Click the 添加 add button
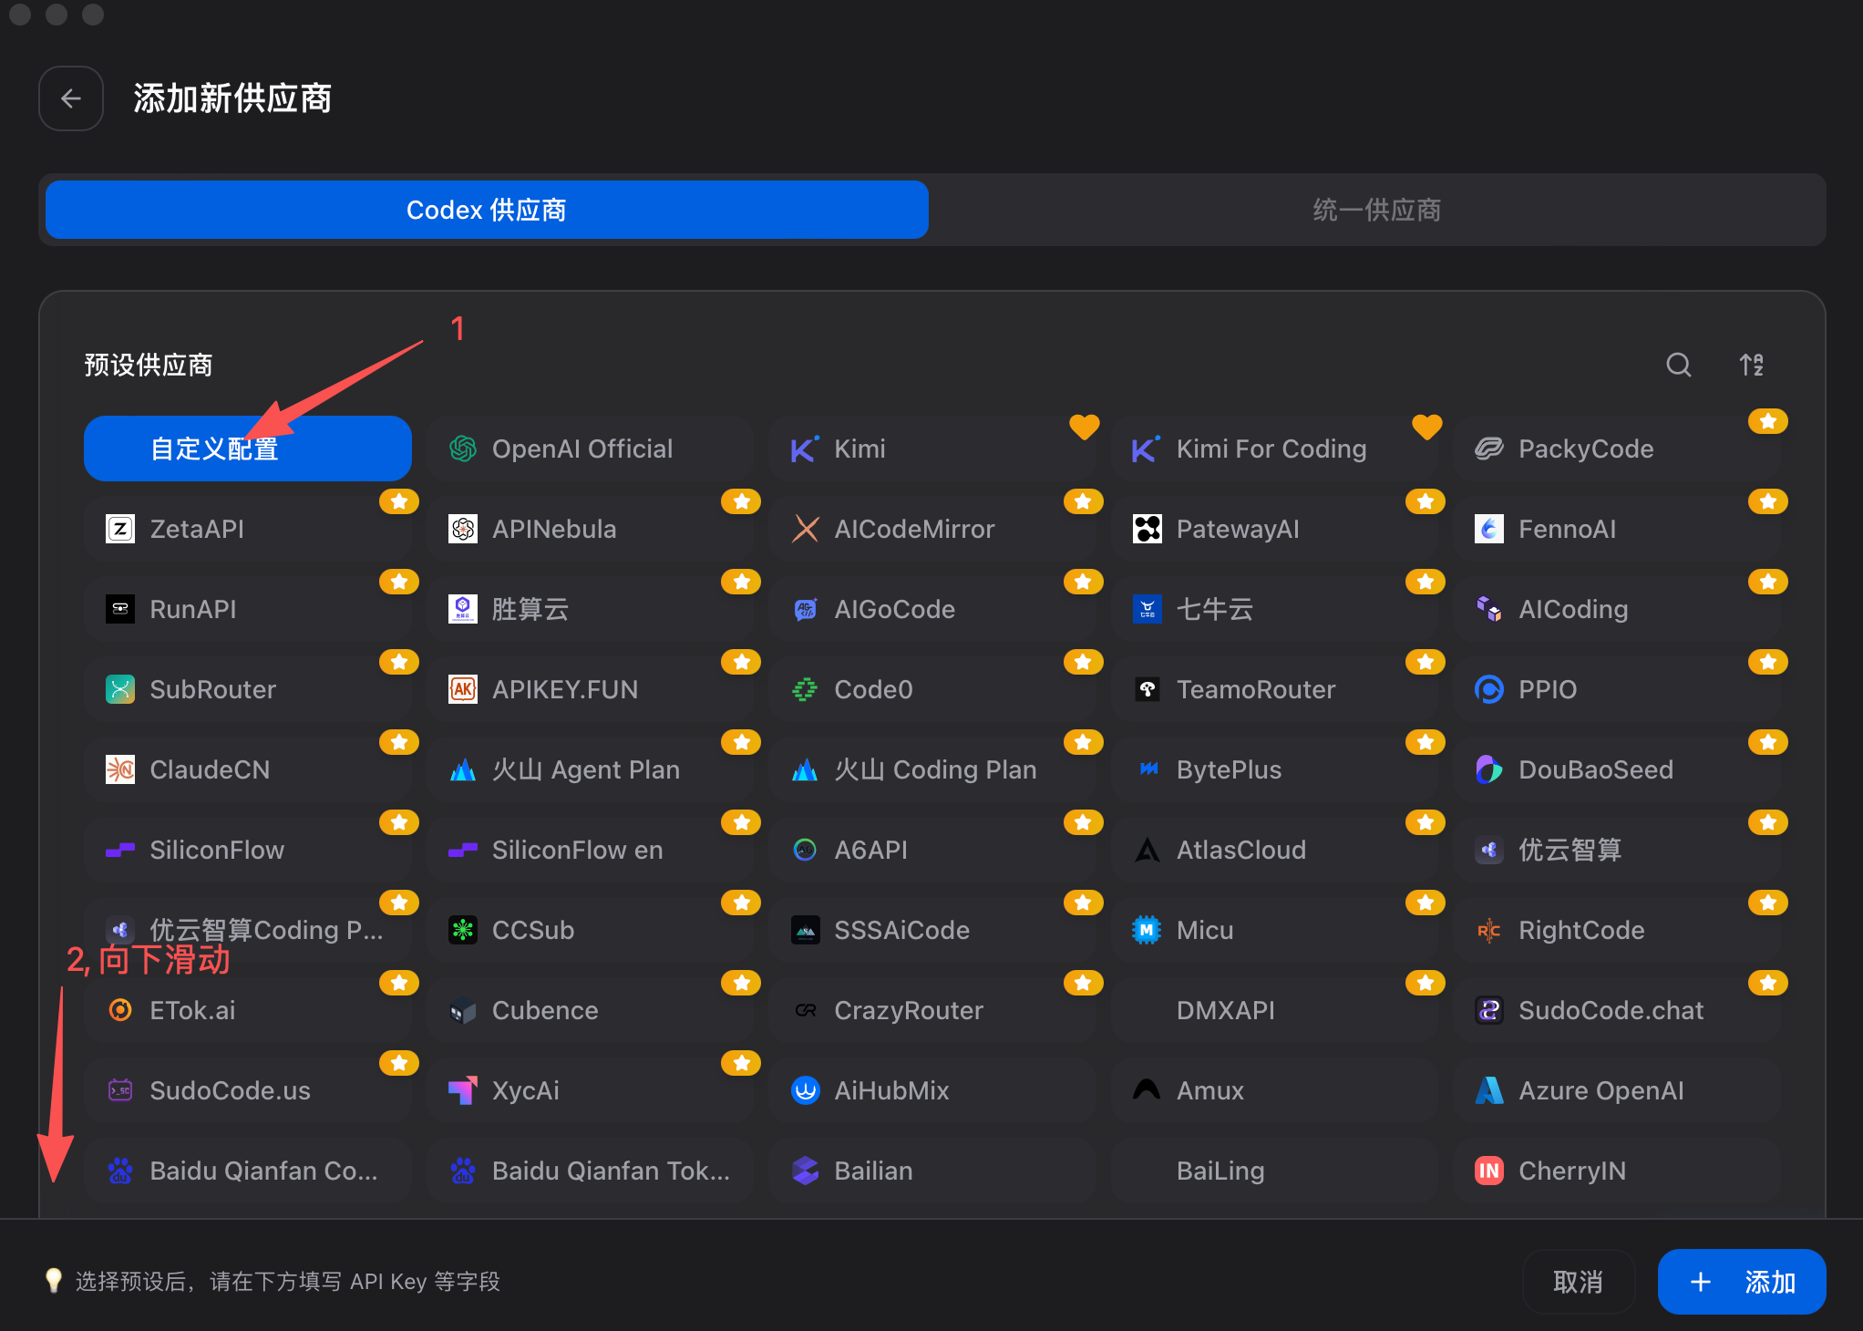 [x=1741, y=1282]
